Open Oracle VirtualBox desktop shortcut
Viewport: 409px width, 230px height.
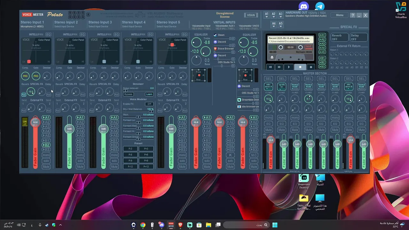point(401,10)
